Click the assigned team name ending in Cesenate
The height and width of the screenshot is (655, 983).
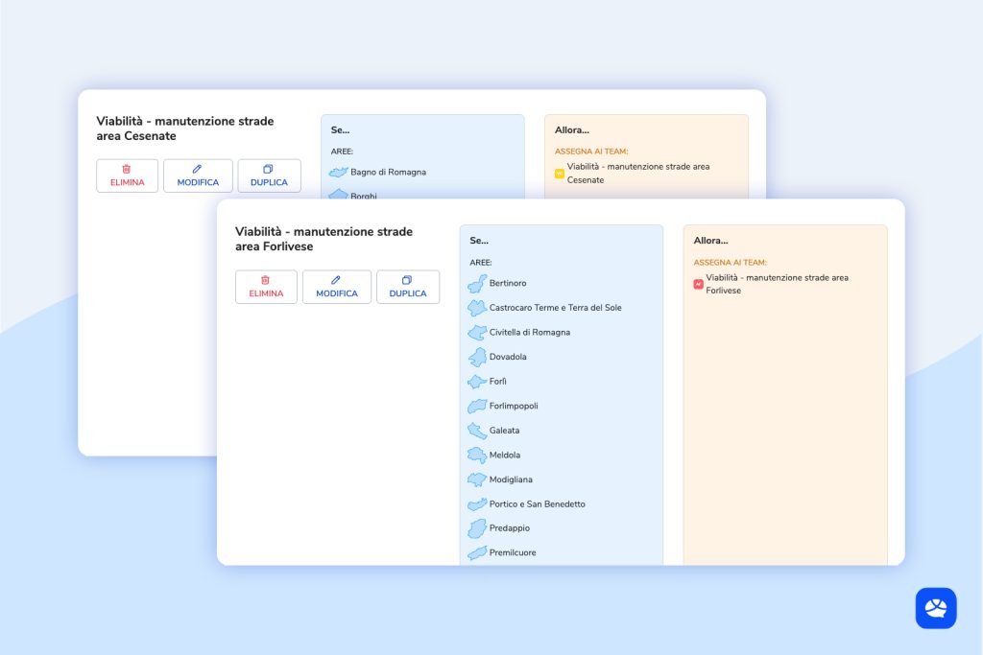click(638, 173)
